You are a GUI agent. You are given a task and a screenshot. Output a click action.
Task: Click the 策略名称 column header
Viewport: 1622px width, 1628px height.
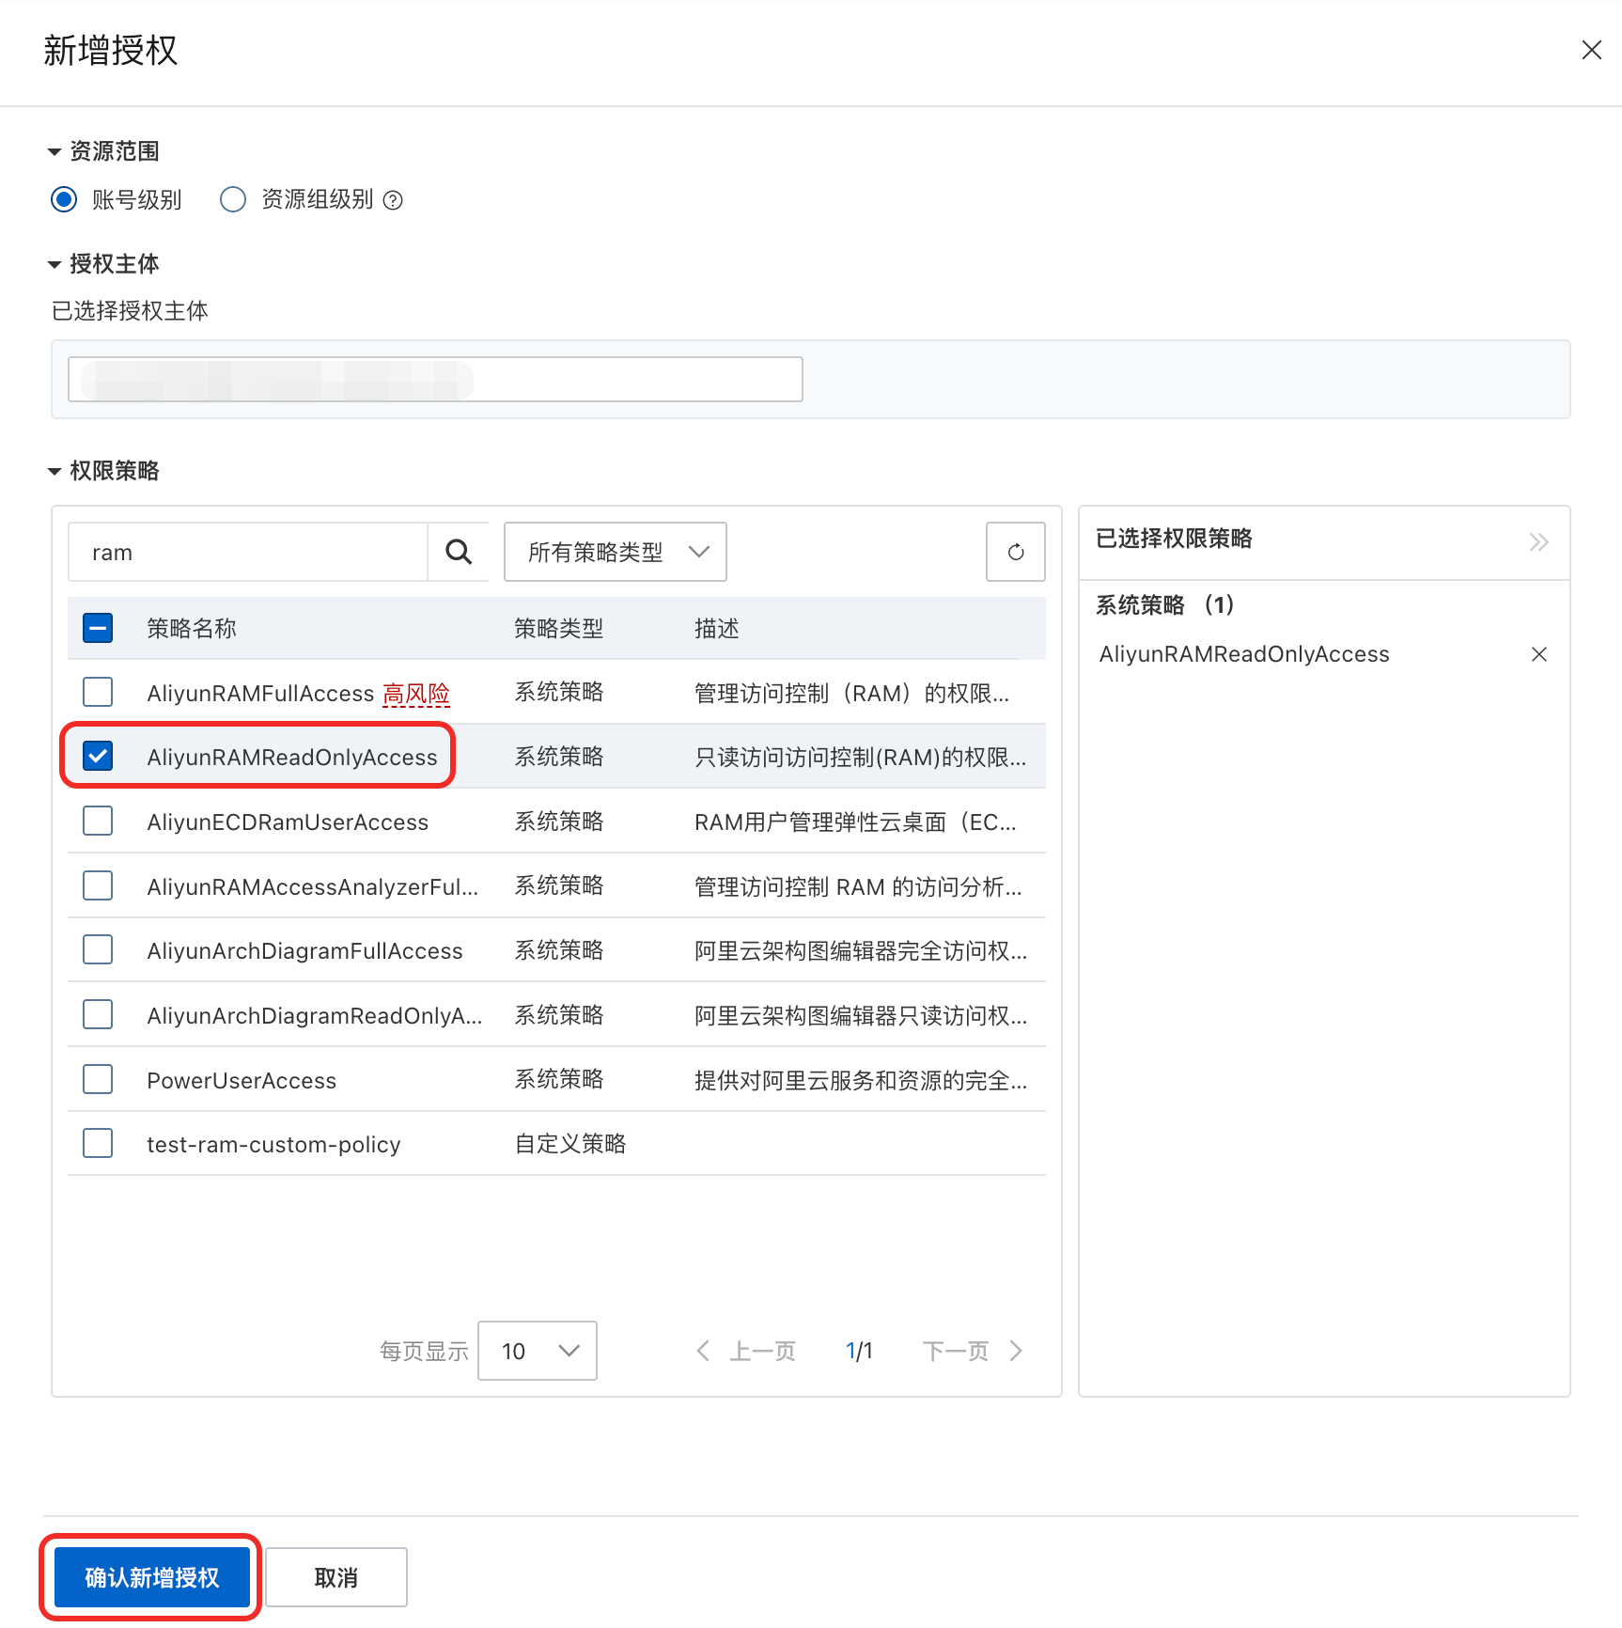192,629
